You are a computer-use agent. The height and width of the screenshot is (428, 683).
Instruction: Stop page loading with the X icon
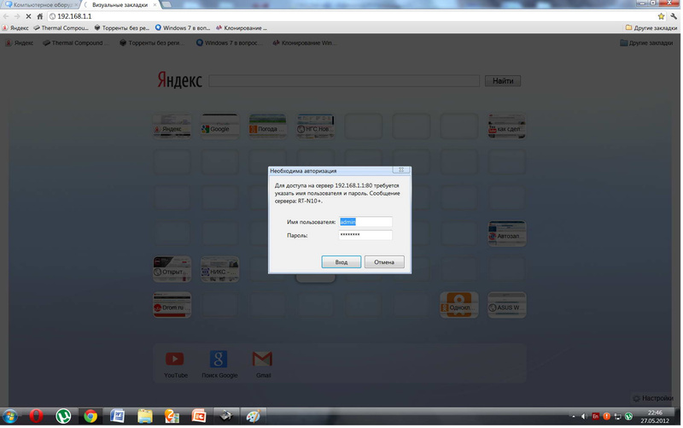[x=28, y=16]
